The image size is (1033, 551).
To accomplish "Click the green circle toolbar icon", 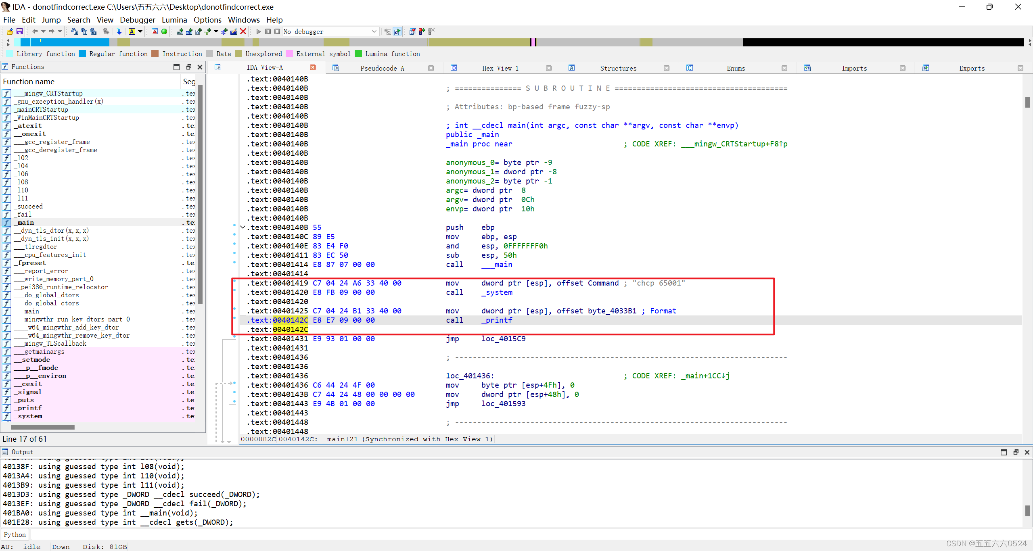I will [x=164, y=31].
